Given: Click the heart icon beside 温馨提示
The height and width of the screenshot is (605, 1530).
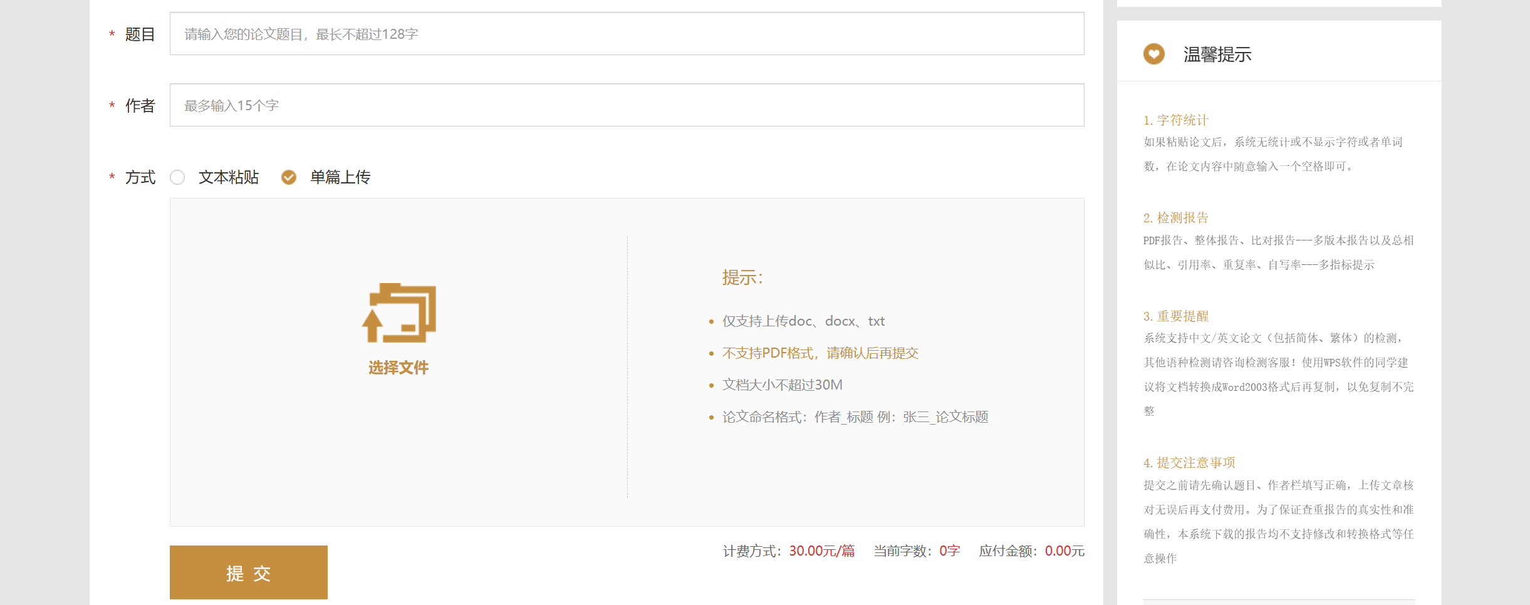Looking at the screenshot, I should click(x=1153, y=54).
